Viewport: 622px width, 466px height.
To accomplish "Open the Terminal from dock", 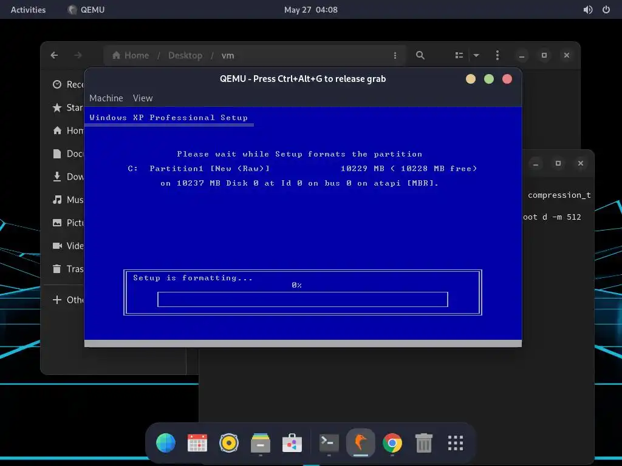I will (x=329, y=442).
